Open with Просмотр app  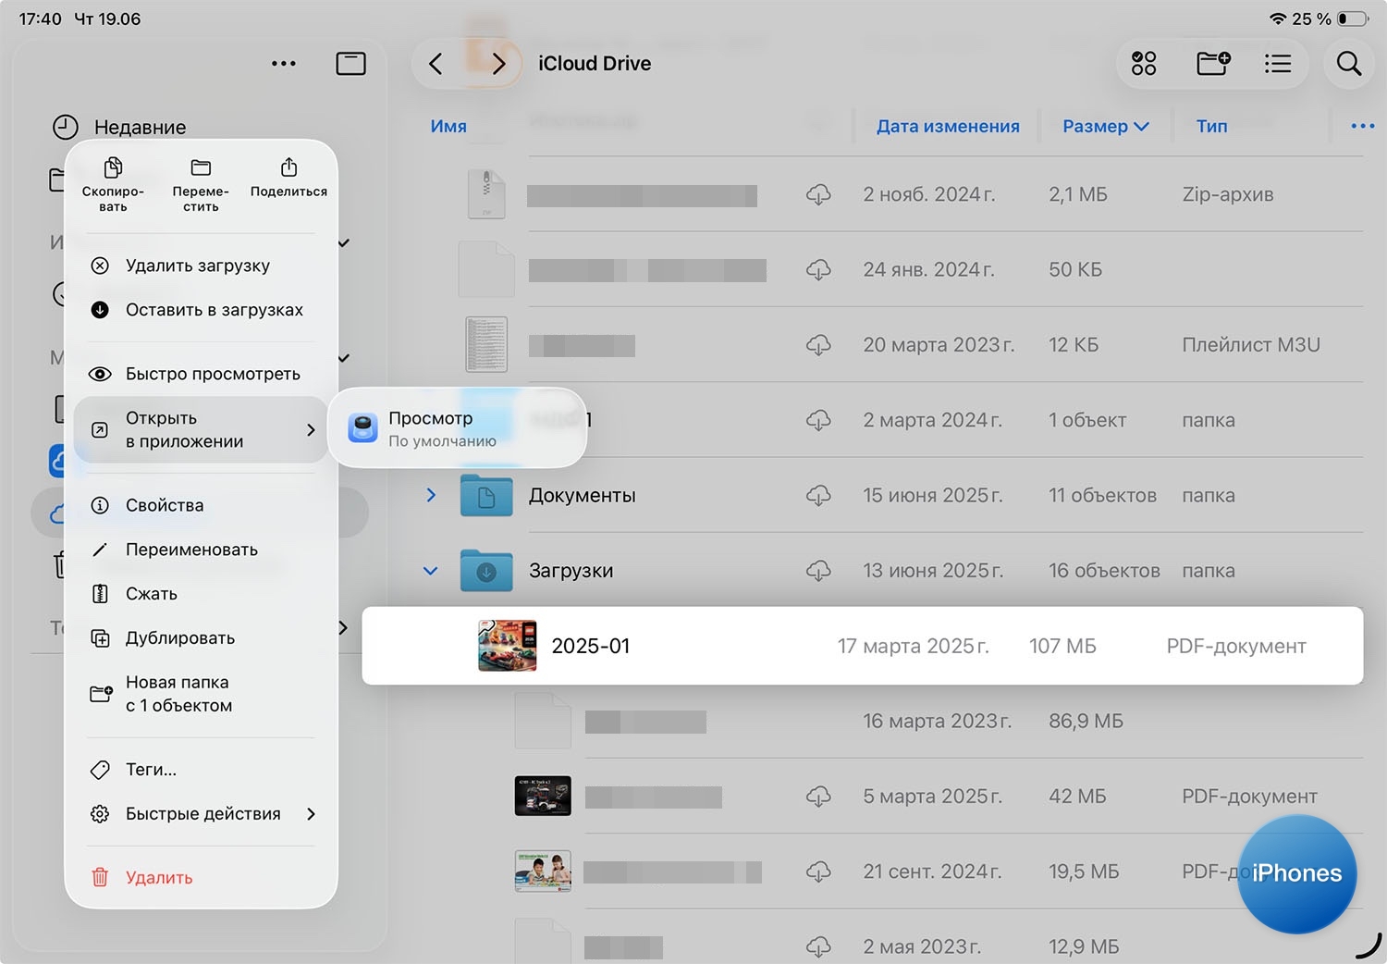[x=457, y=428]
